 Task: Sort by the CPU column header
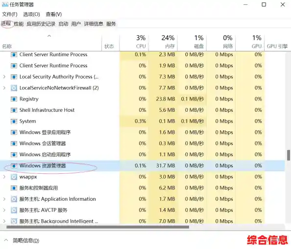(x=134, y=42)
